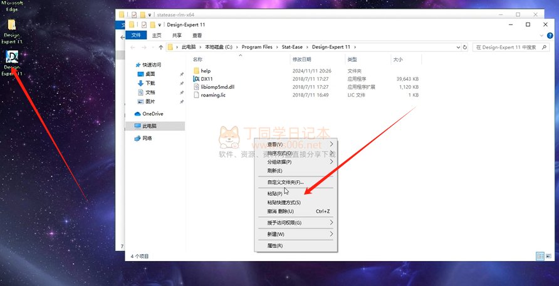Open the address bar history dropdown

click(458, 47)
